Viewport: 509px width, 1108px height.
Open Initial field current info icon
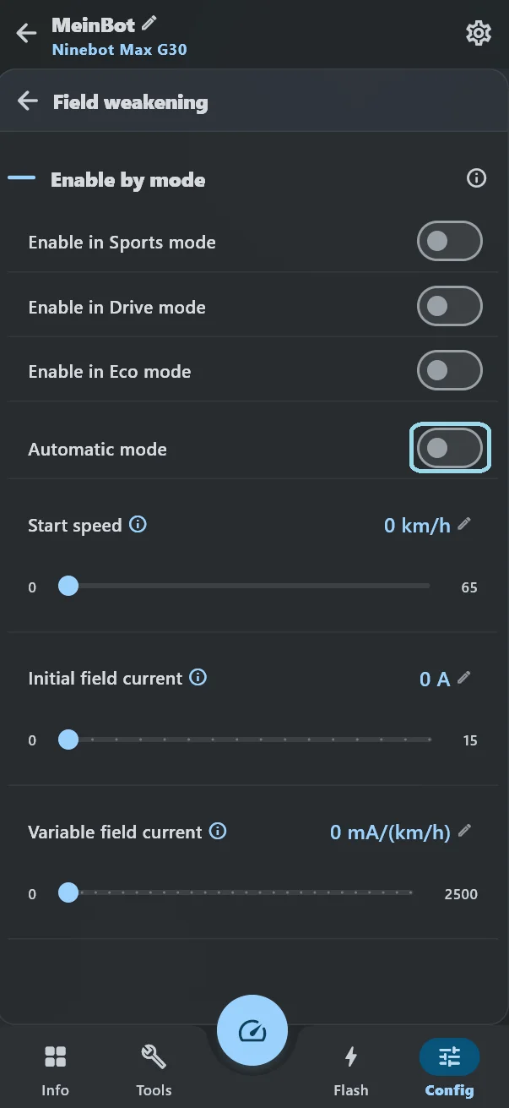coord(198,678)
